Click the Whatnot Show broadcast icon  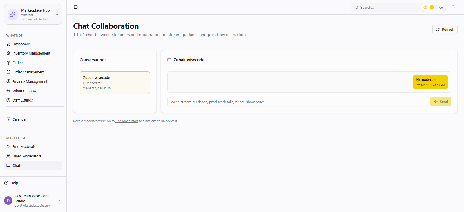(8, 91)
